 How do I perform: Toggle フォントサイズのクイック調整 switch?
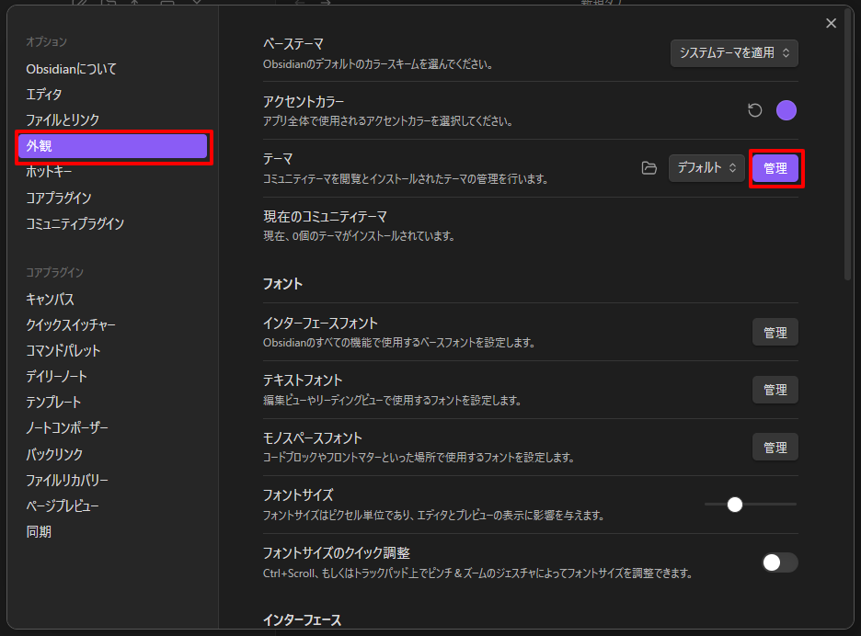(x=779, y=562)
